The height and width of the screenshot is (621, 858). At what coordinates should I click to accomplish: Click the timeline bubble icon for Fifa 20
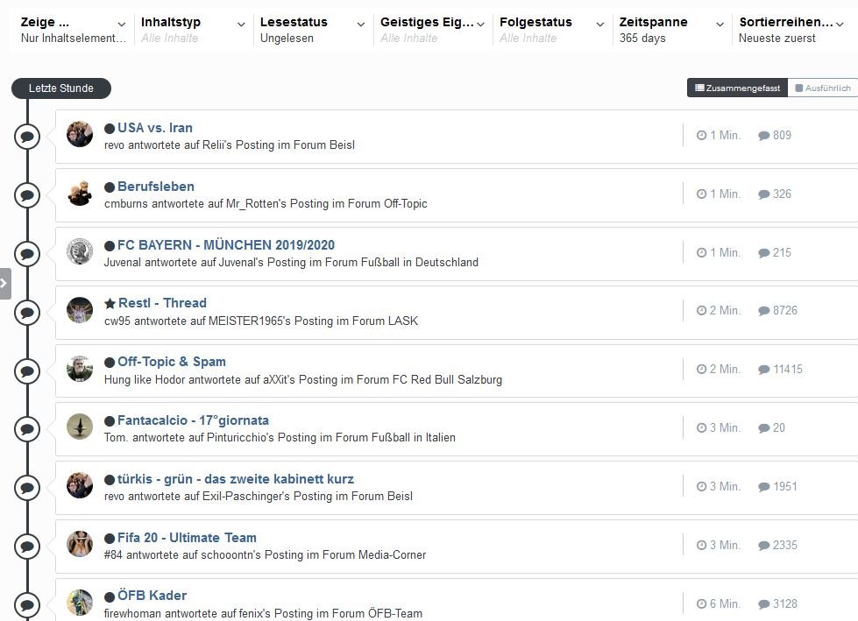click(x=27, y=546)
